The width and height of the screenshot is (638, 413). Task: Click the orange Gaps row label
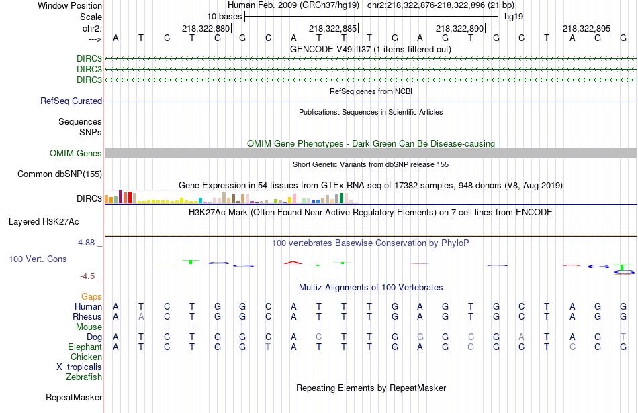pos(91,297)
